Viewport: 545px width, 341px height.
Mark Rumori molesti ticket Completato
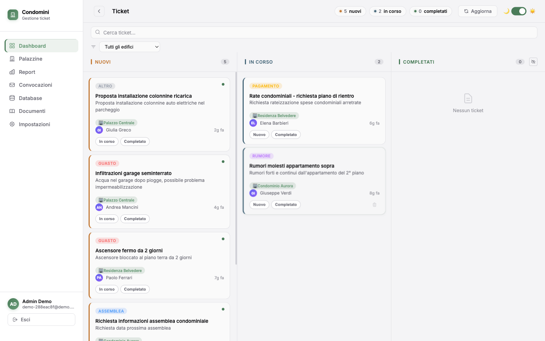[286, 205]
